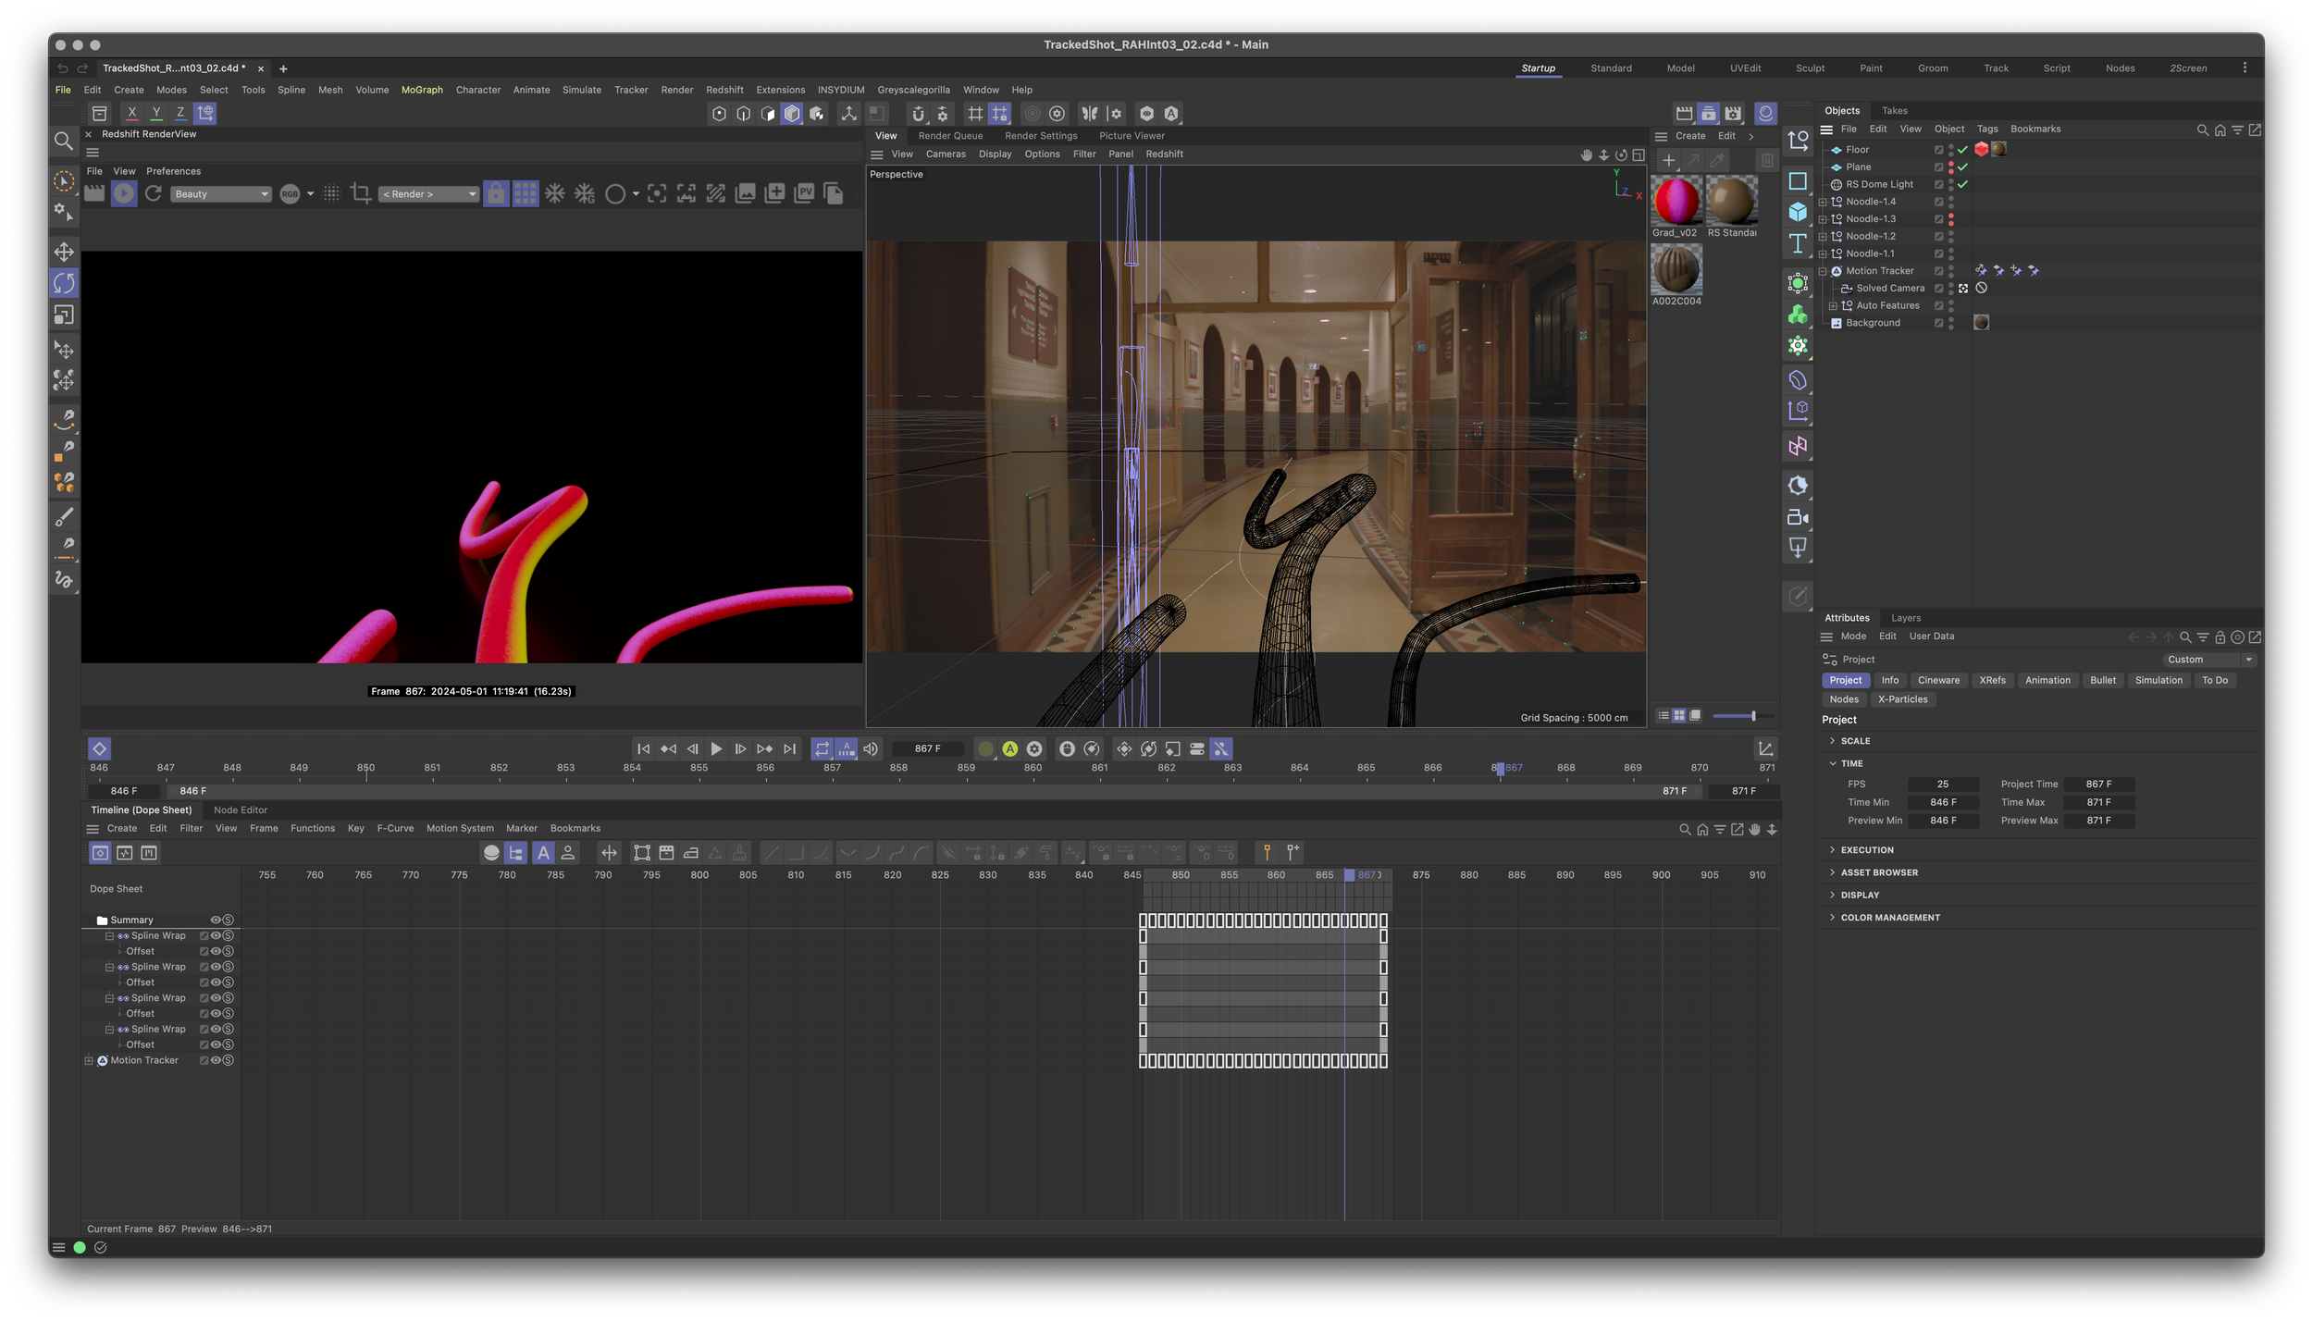
Task: Click the sound toggle icon in playback bar
Action: 871,748
